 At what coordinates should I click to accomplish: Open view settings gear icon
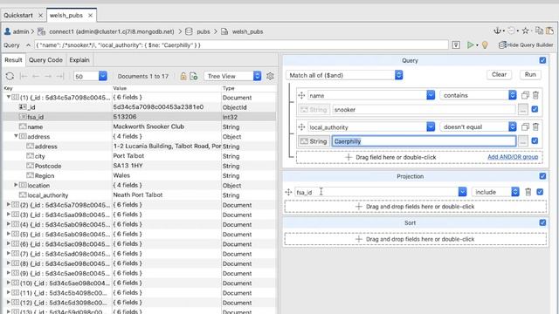click(270, 76)
